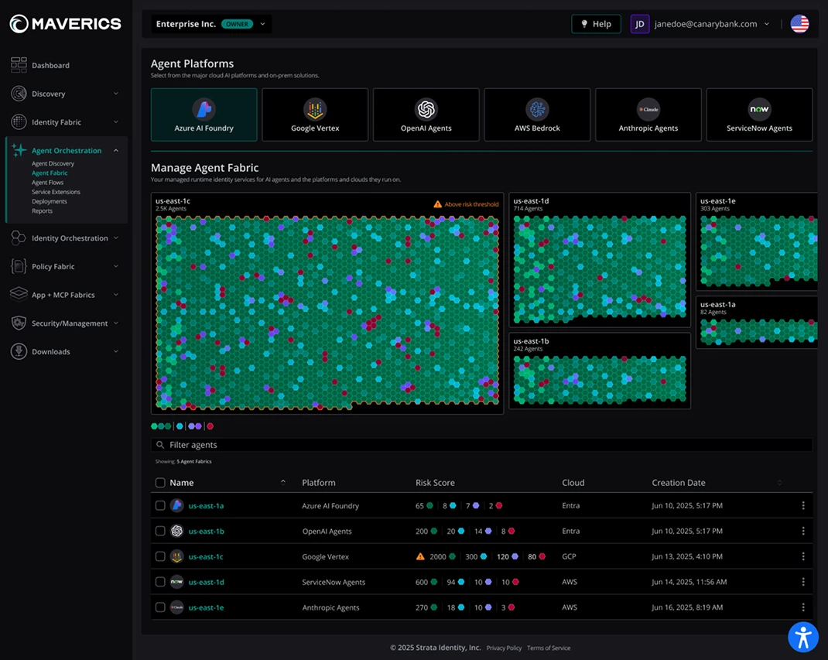Image resolution: width=828 pixels, height=660 pixels.
Task: Check the us-east-1c row checkbox
Action: [x=160, y=556]
